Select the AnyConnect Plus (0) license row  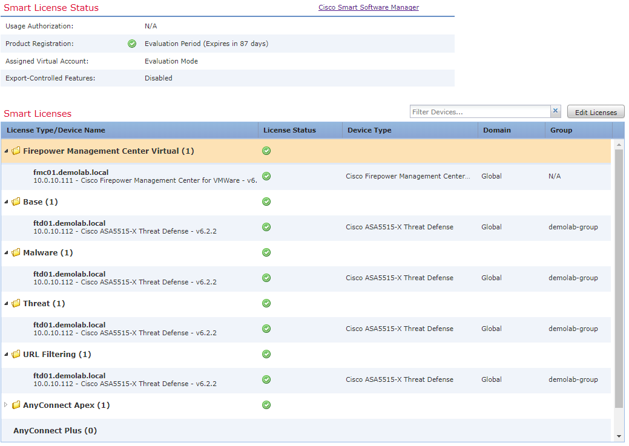tap(306, 430)
